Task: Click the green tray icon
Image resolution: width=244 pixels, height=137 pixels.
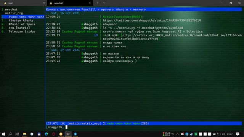Action: point(196,134)
